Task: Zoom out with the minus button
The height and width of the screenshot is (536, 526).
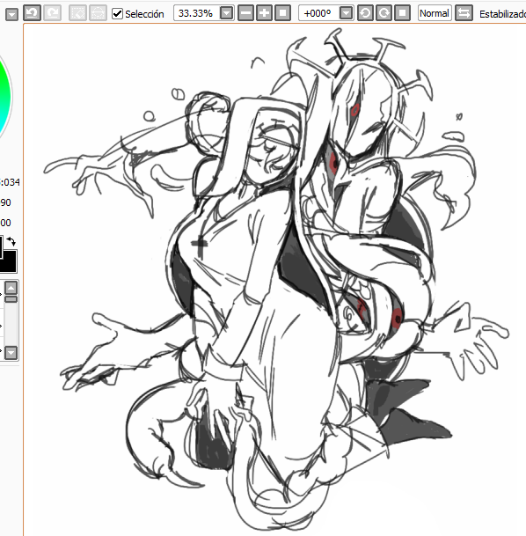Action: coord(245,13)
